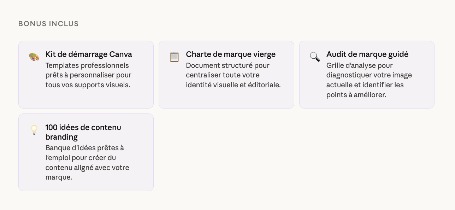Click the Banque d'idées description text
This screenshot has height=210, width=455.
tap(87, 163)
